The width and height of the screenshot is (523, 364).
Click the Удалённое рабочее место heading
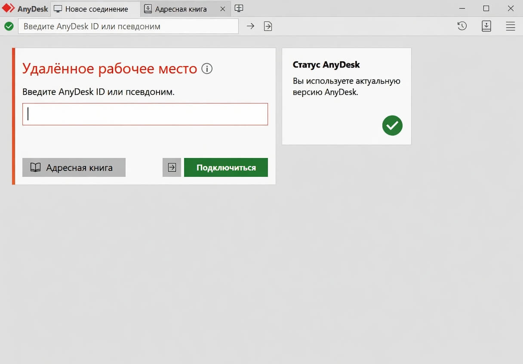click(x=110, y=68)
